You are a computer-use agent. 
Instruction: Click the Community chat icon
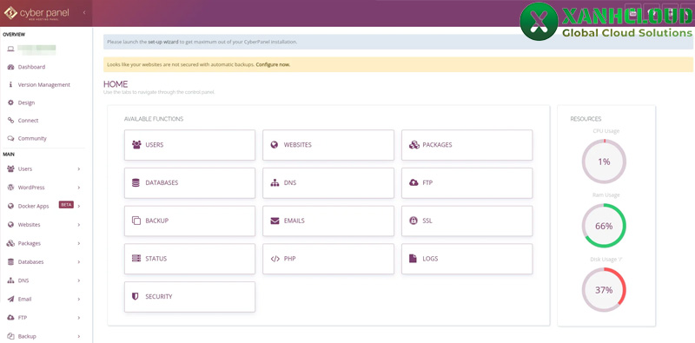[x=10, y=139]
